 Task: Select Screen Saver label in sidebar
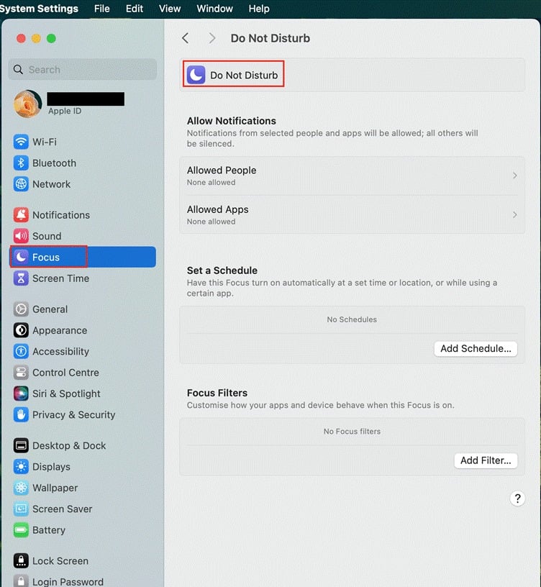(62, 509)
